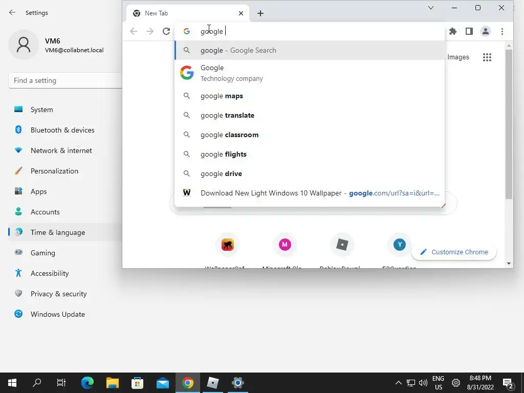
Task: Open Mail app from taskbar
Action: [163, 383]
